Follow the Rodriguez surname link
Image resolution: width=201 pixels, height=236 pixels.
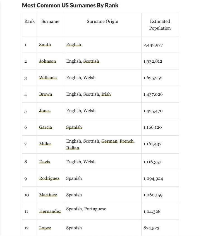[49, 178]
